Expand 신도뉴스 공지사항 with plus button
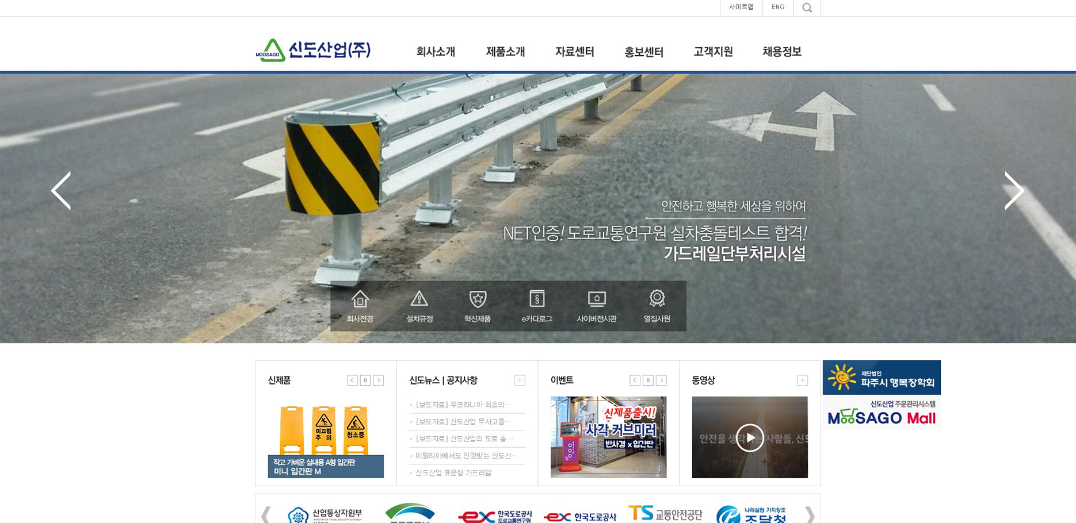The height and width of the screenshot is (523, 1076). 520,380
